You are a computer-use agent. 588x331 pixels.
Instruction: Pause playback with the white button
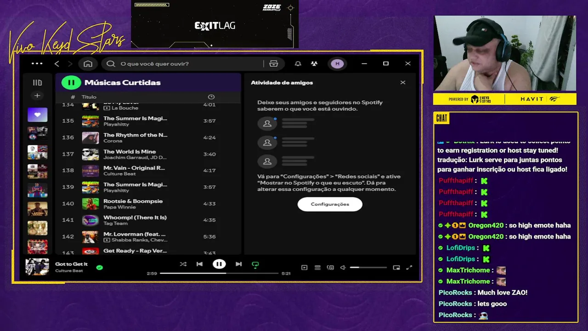tap(219, 264)
